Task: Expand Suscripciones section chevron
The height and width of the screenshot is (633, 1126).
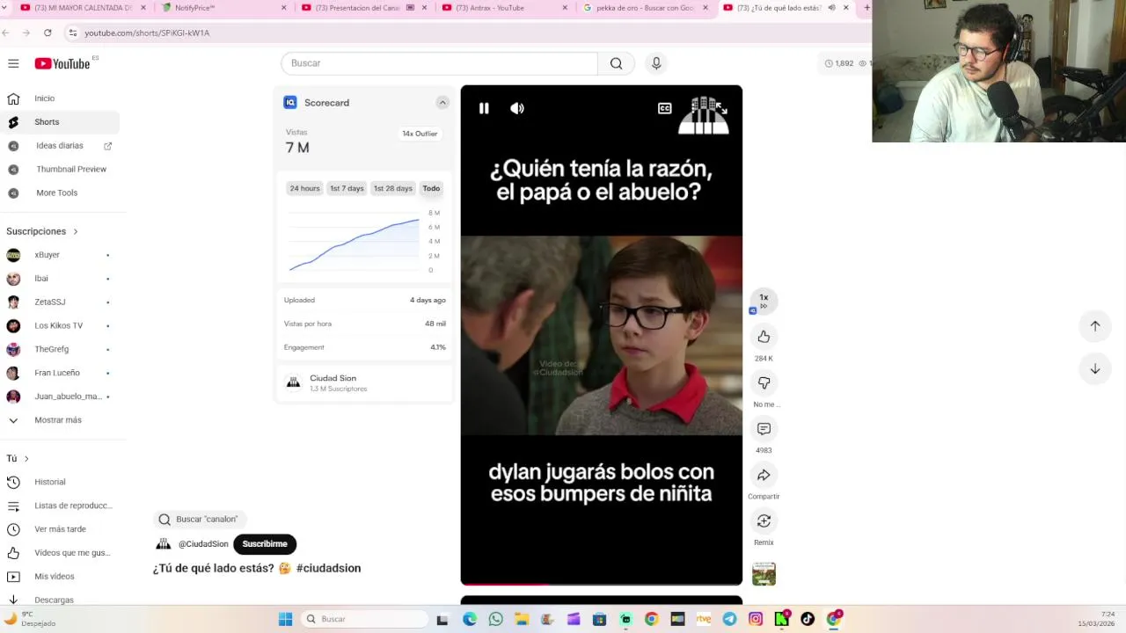Action: [76, 231]
